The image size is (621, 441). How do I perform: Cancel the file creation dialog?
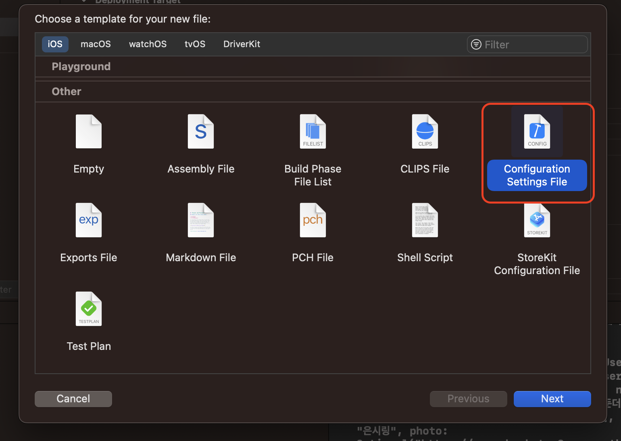tap(73, 399)
